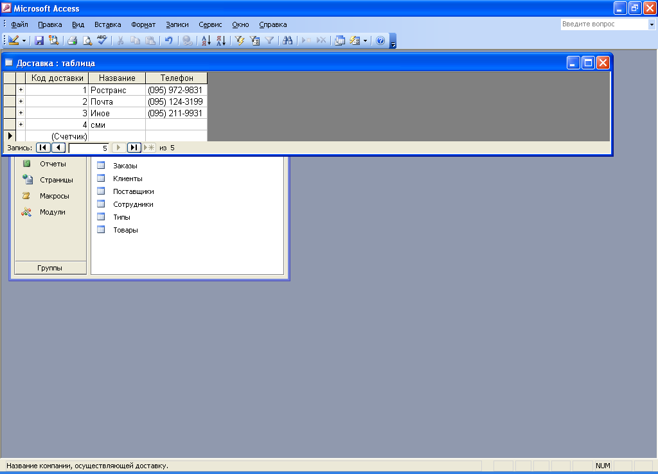Click the 'Название' column header
Viewport: 658px width, 474px height.
pos(117,78)
